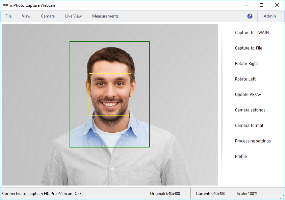
Task: Close the inPhoto Capture Webcam window
Action: pos(277,5)
